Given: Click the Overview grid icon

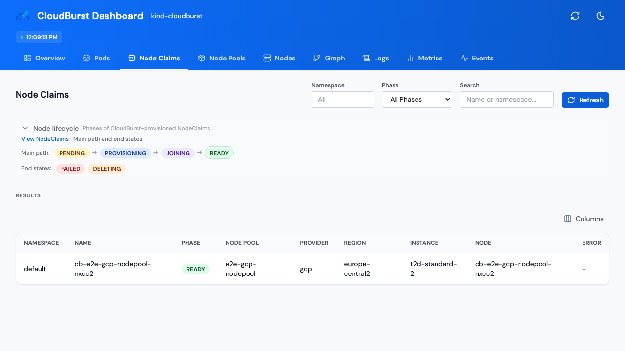Looking at the screenshot, I should click(x=26, y=58).
